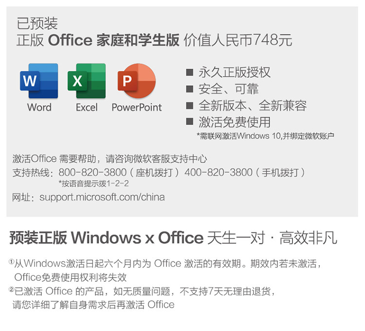Click the blue Word app icon

point(39,81)
